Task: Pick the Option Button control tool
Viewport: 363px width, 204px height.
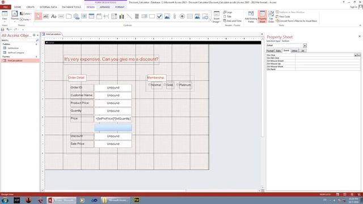Action: 182,16
